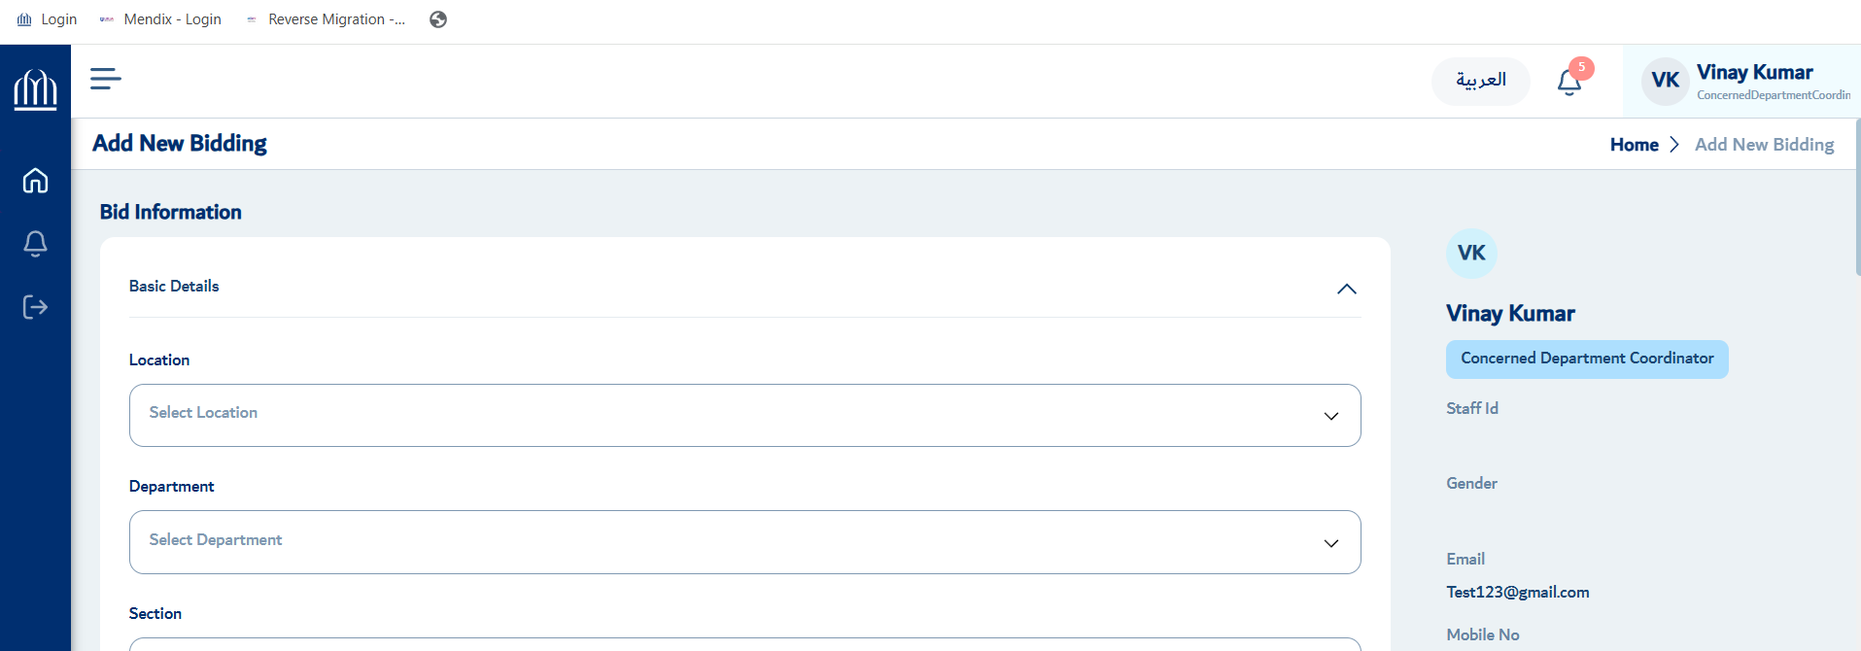Click the Concerned Department Coordinator badge
1861x651 pixels.
pos(1587,359)
